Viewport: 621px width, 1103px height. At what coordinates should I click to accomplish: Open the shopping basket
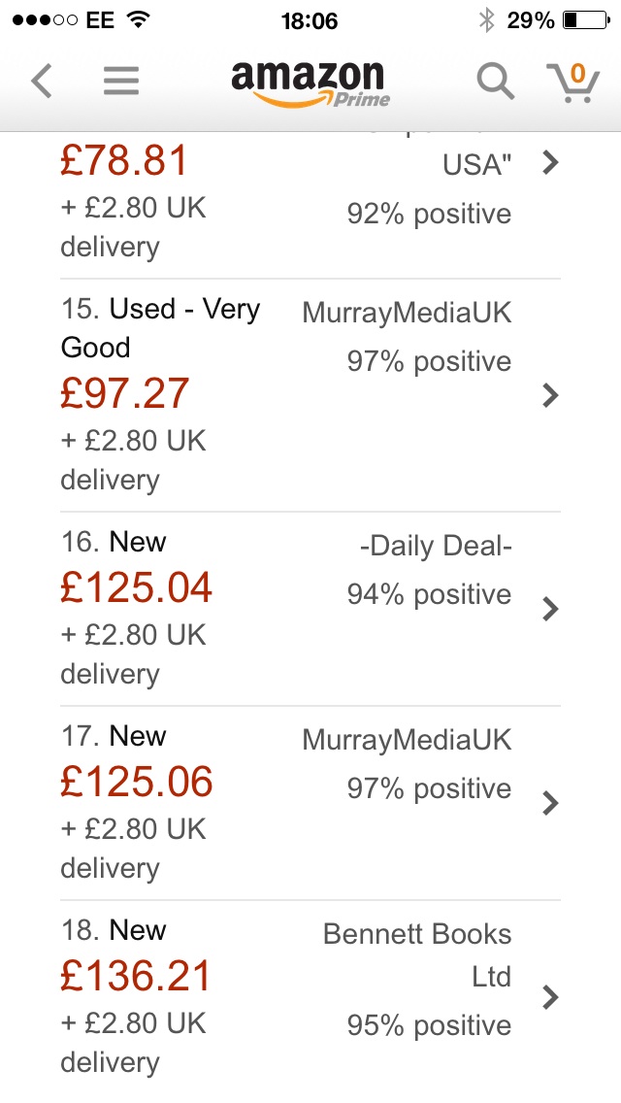[x=572, y=82]
